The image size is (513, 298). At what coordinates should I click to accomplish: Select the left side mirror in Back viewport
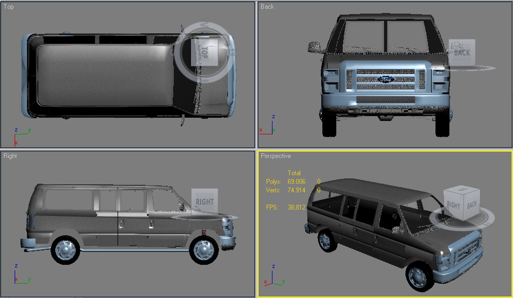click(314, 47)
